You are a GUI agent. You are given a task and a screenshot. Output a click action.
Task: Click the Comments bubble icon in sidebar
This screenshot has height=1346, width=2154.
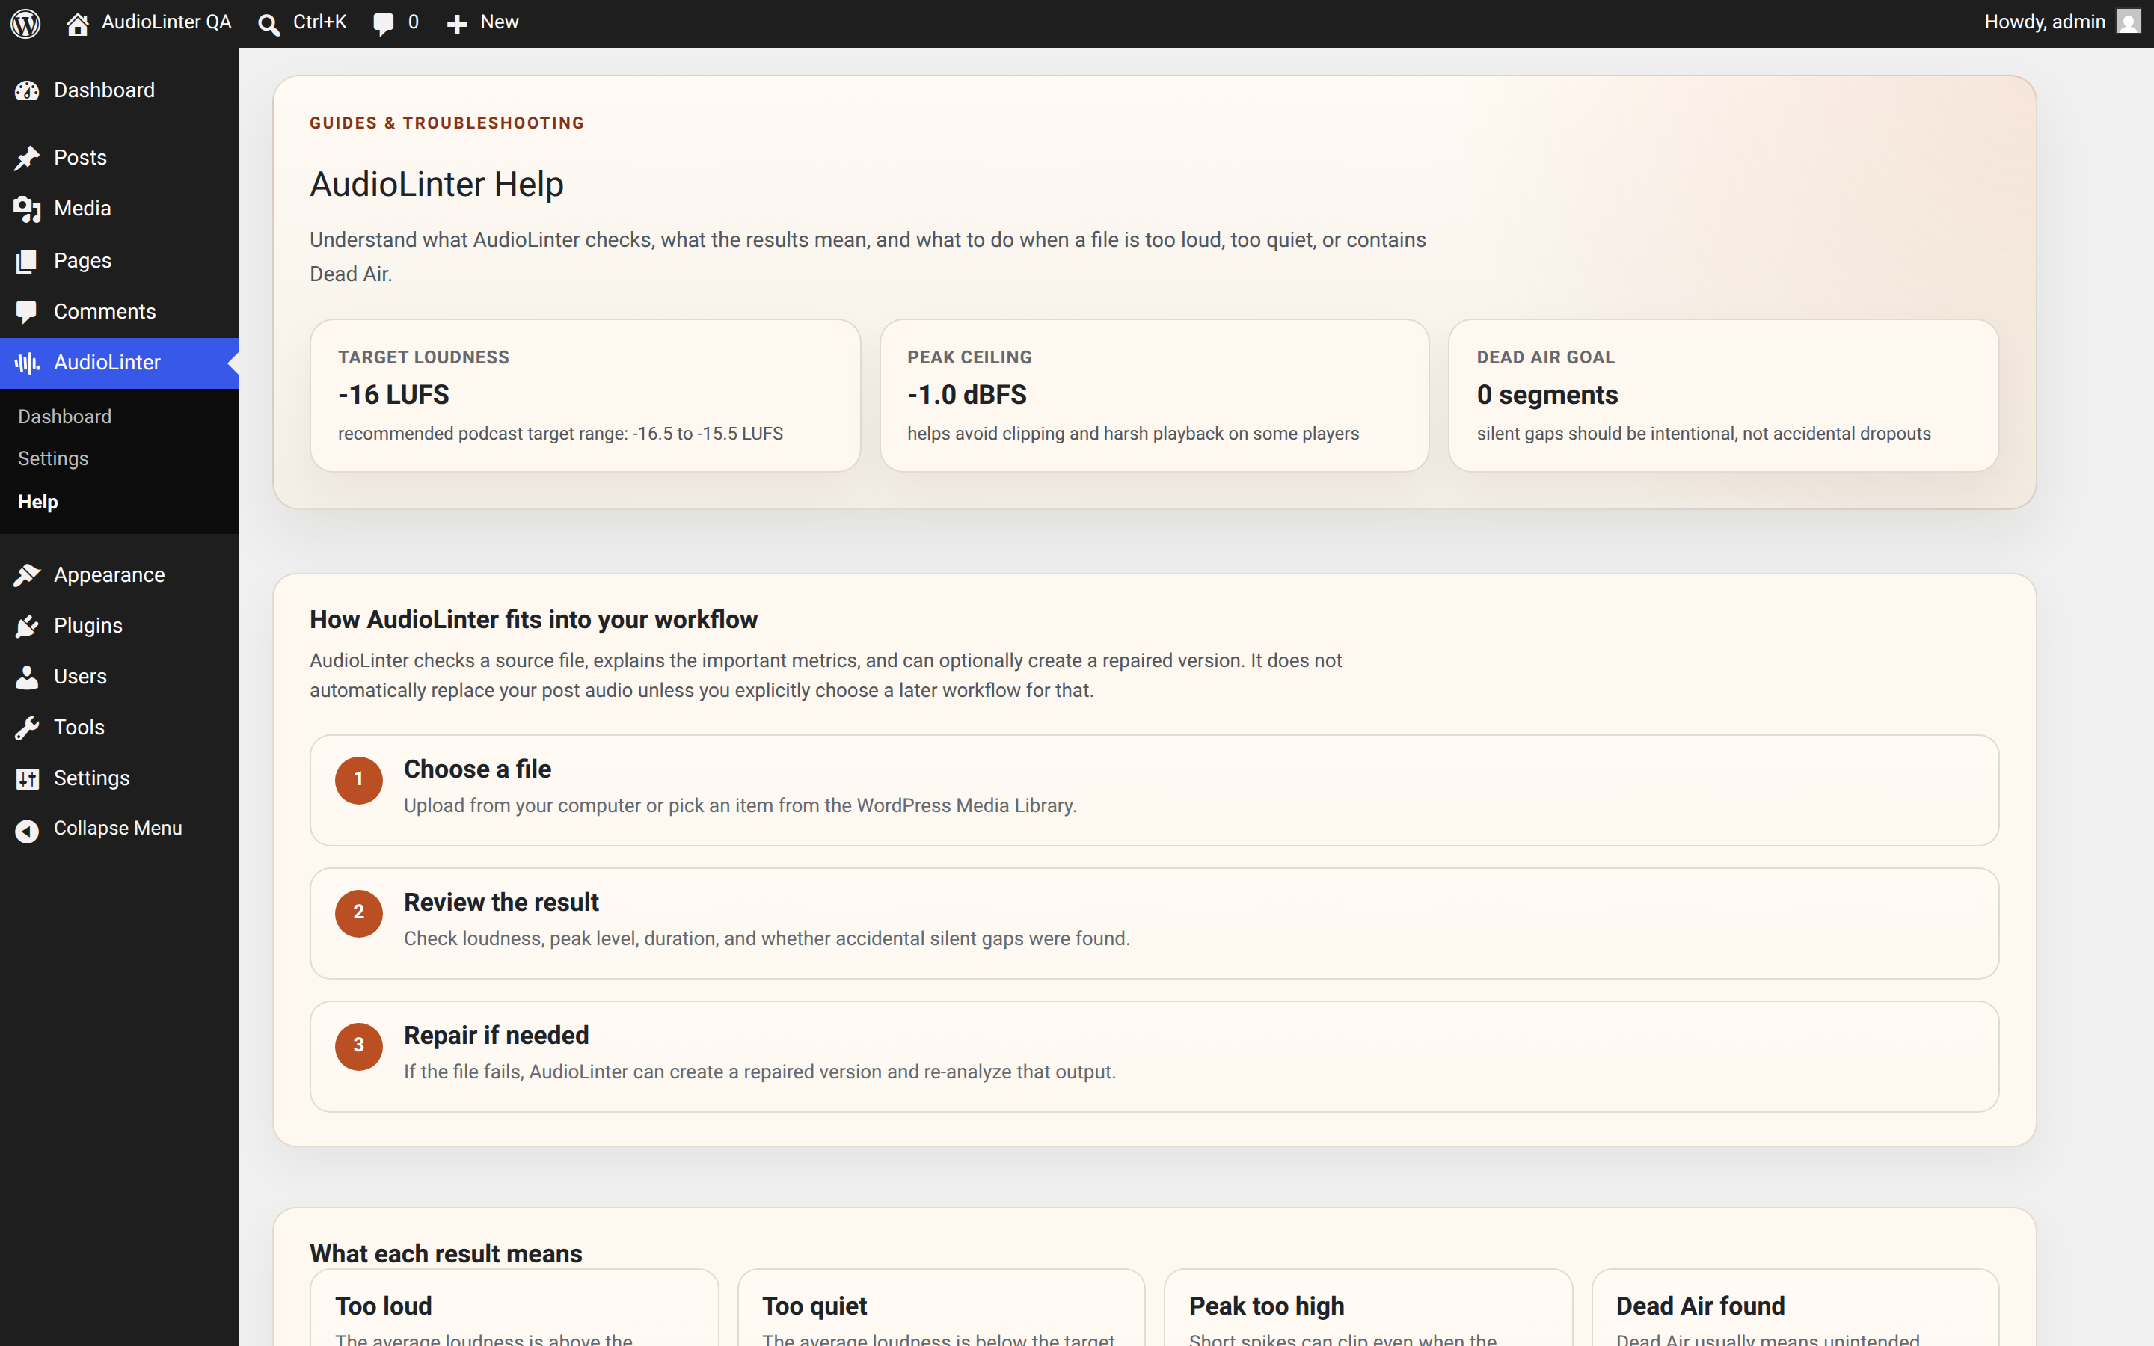(x=27, y=312)
